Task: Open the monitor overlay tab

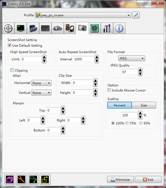Action: [x=21, y=28]
